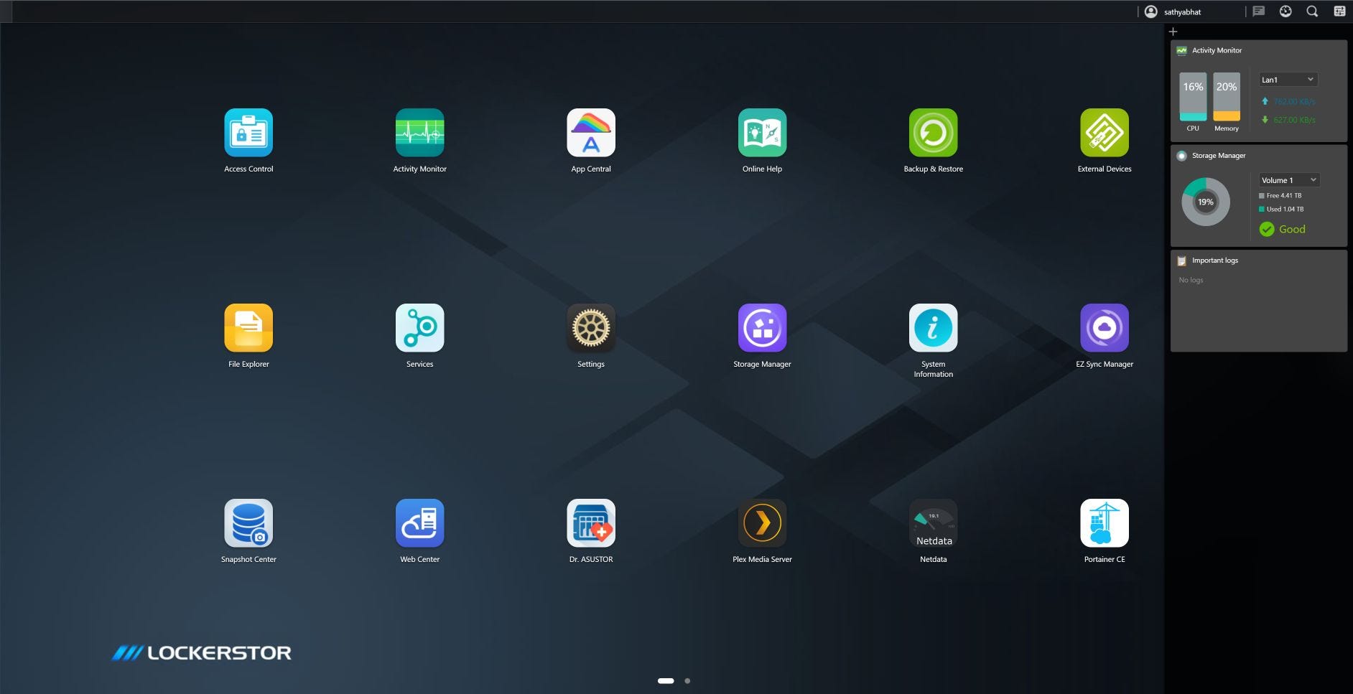The height and width of the screenshot is (694, 1353).
Task: Expand the Lan1 network dropdown
Action: (1288, 80)
